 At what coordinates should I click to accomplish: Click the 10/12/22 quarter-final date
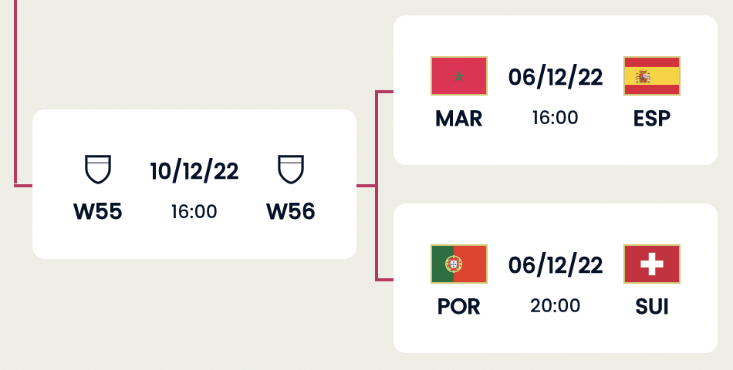click(x=194, y=171)
